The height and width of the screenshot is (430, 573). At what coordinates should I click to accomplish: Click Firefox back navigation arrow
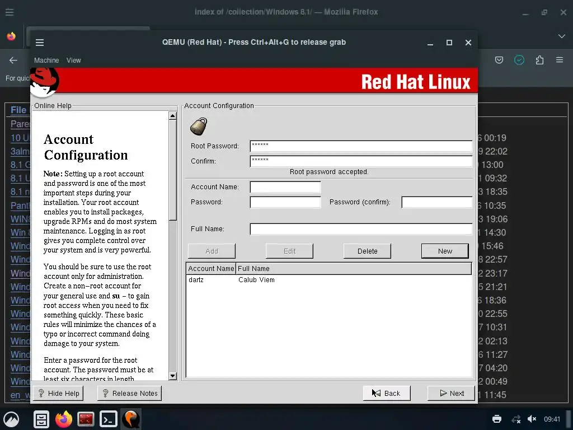click(13, 60)
